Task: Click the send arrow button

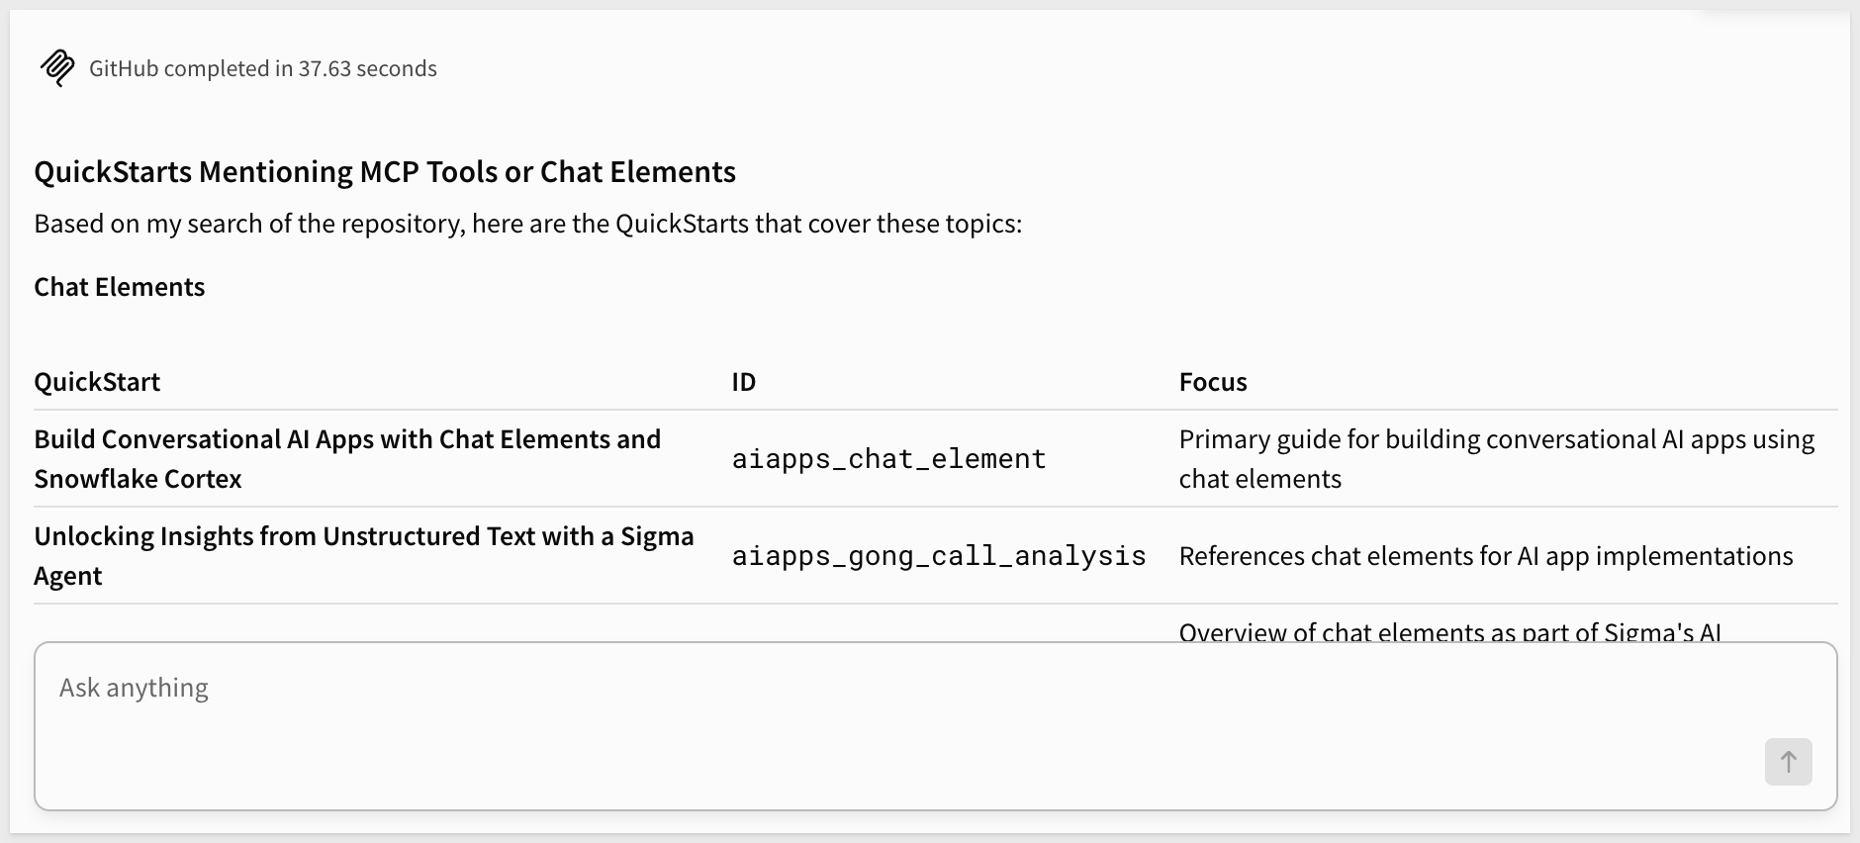Action: point(1788,762)
